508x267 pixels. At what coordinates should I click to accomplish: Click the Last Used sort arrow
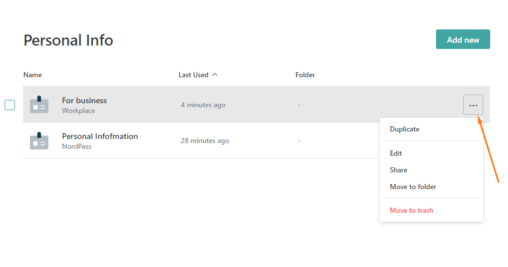point(215,74)
